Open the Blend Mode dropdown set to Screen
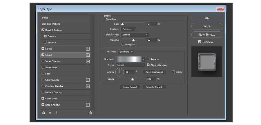 click(135, 35)
